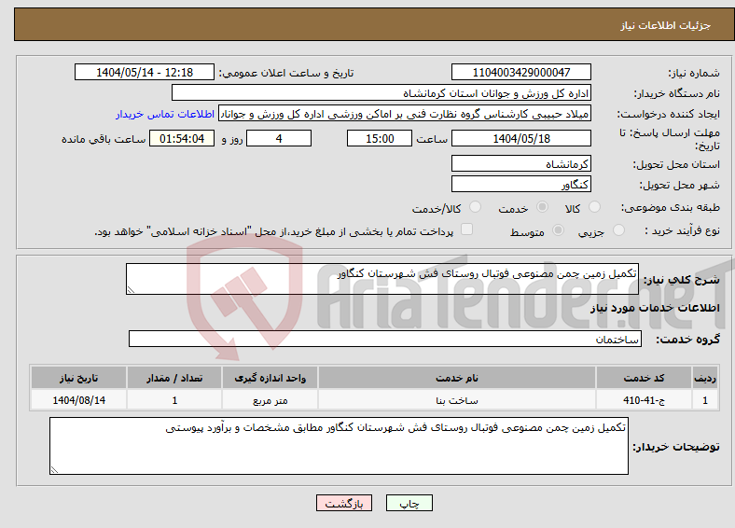Click the delivery province field کرمانشاه
Image resolution: width=735 pixels, height=528 pixels.
tap(521, 163)
